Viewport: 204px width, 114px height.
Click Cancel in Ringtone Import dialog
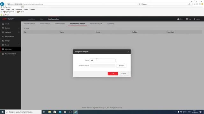click(124, 73)
